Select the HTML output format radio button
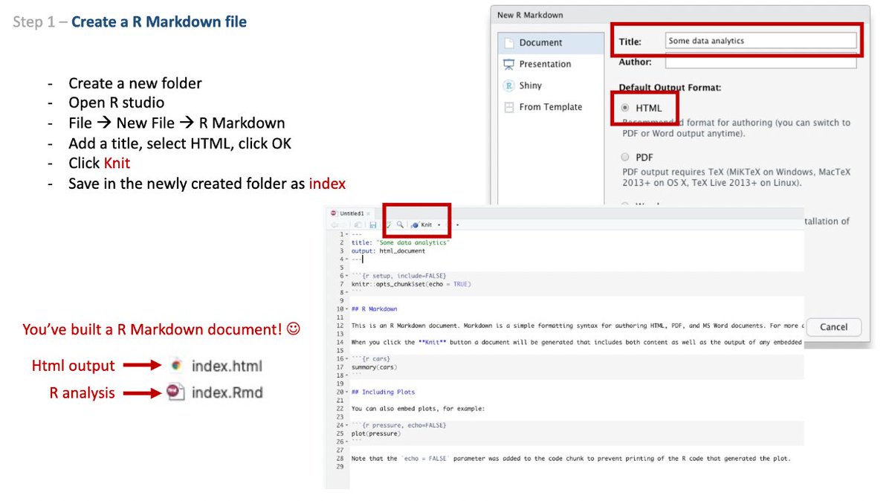 624,107
